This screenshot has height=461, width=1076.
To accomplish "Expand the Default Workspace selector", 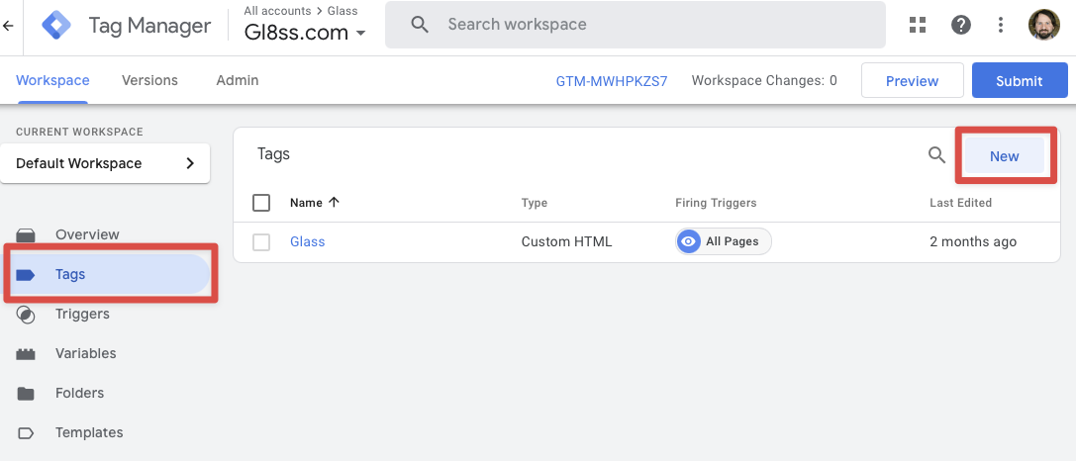I will [x=105, y=163].
